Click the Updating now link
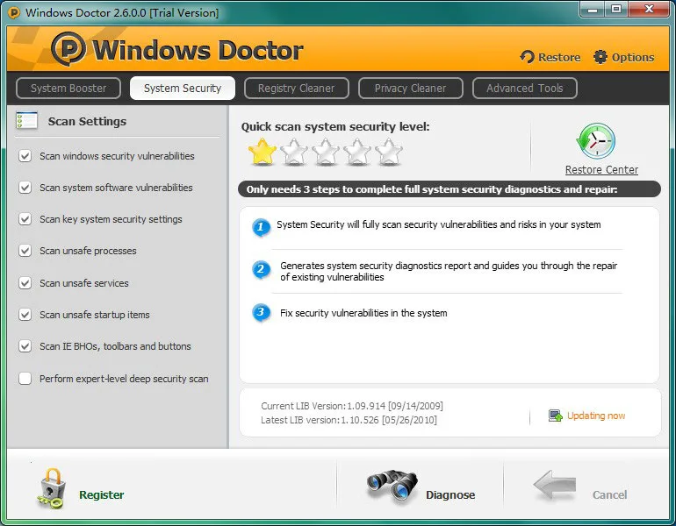 pyautogui.click(x=596, y=416)
